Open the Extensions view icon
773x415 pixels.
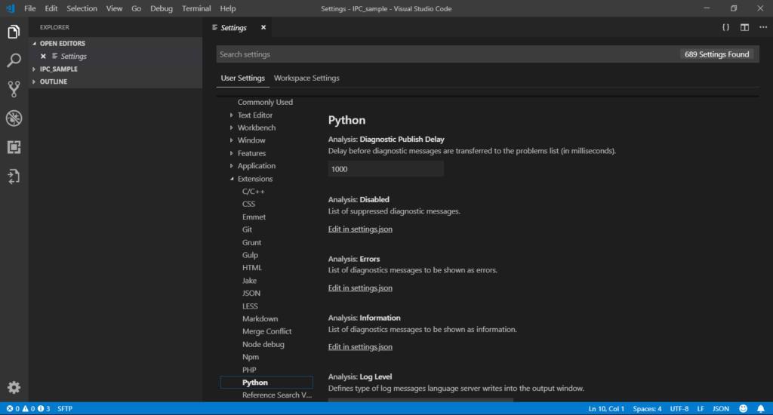coord(14,147)
